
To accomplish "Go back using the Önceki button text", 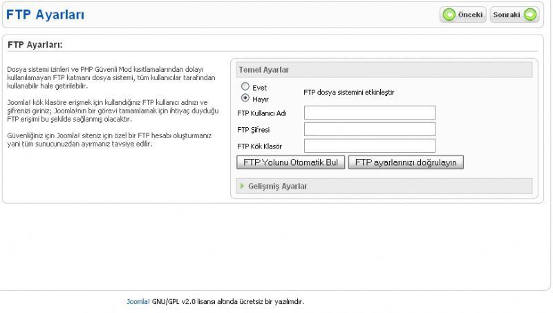I will click(470, 15).
